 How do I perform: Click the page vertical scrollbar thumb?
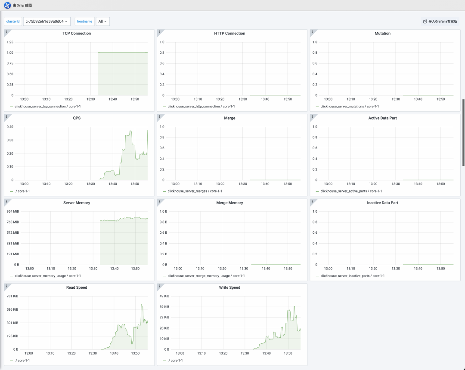pos(463,133)
